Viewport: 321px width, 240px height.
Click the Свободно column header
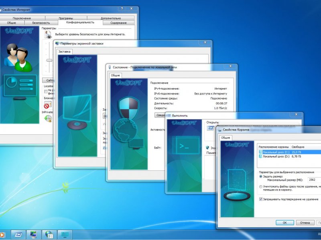tap(298, 147)
